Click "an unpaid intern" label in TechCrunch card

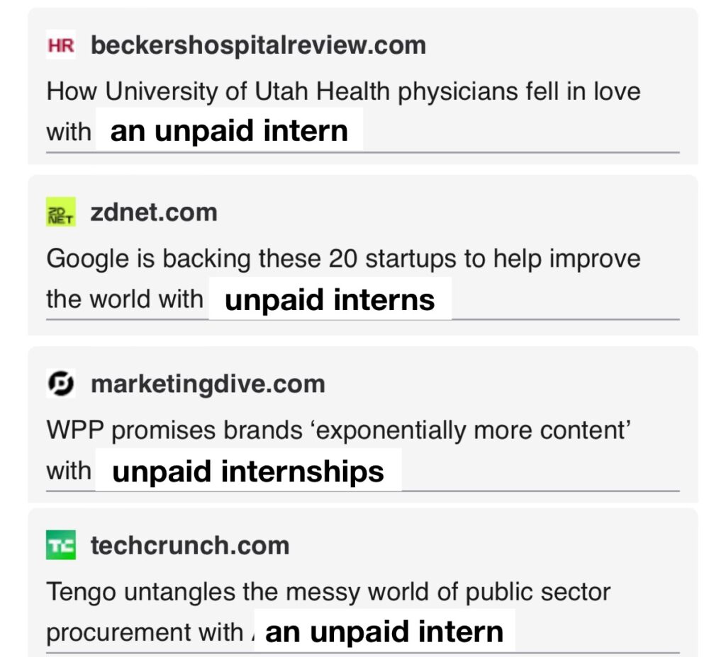coord(384,632)
